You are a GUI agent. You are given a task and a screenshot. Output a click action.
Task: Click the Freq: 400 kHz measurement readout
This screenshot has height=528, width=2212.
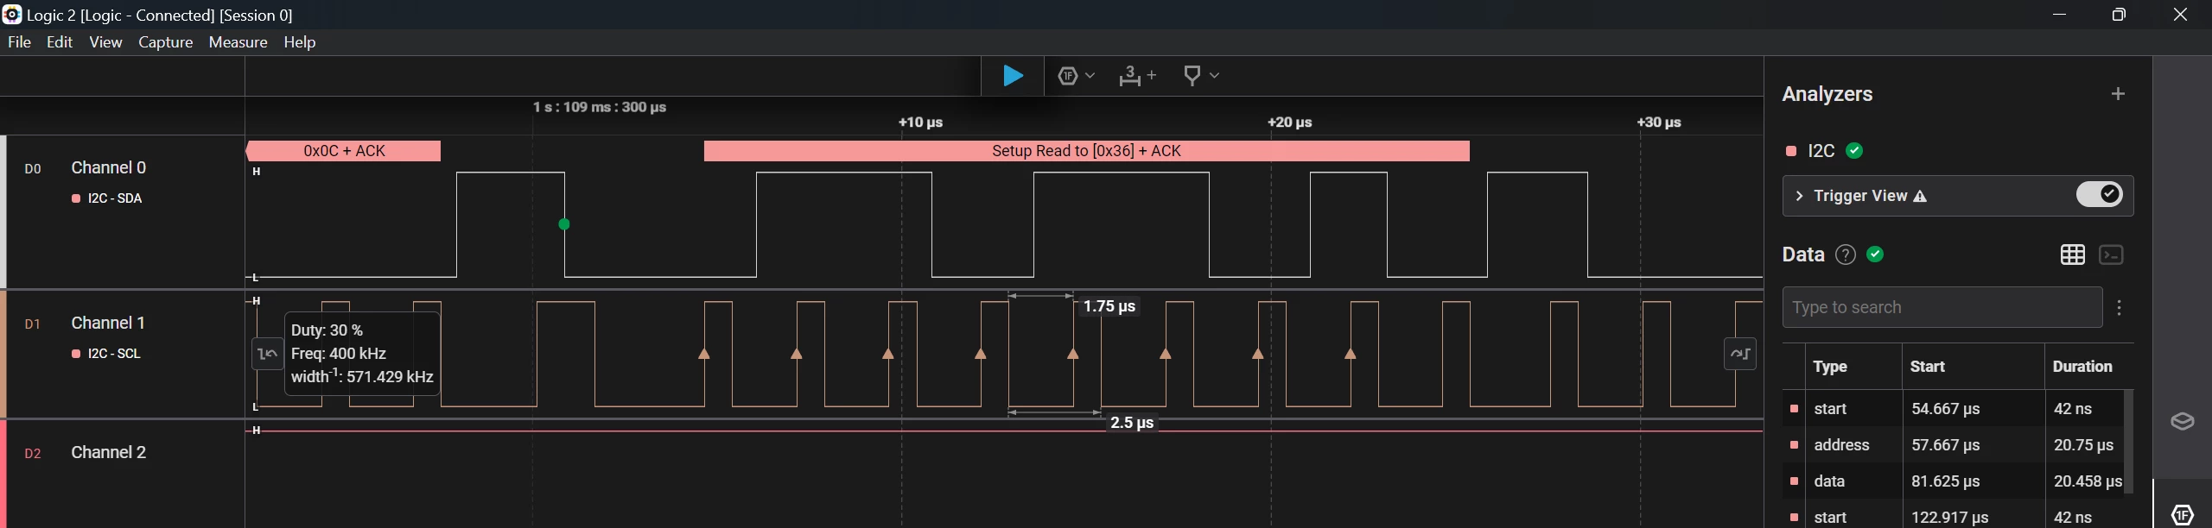(x=339, y=354)
